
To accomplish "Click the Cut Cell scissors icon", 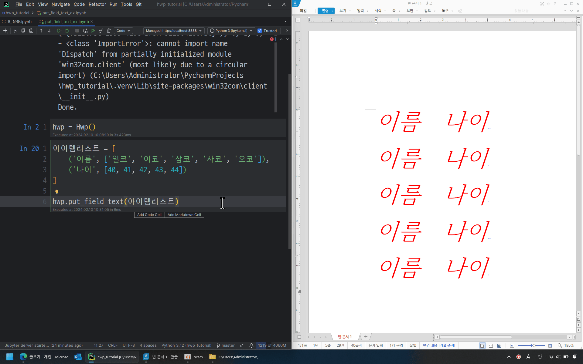I will [x=15, y=31].
